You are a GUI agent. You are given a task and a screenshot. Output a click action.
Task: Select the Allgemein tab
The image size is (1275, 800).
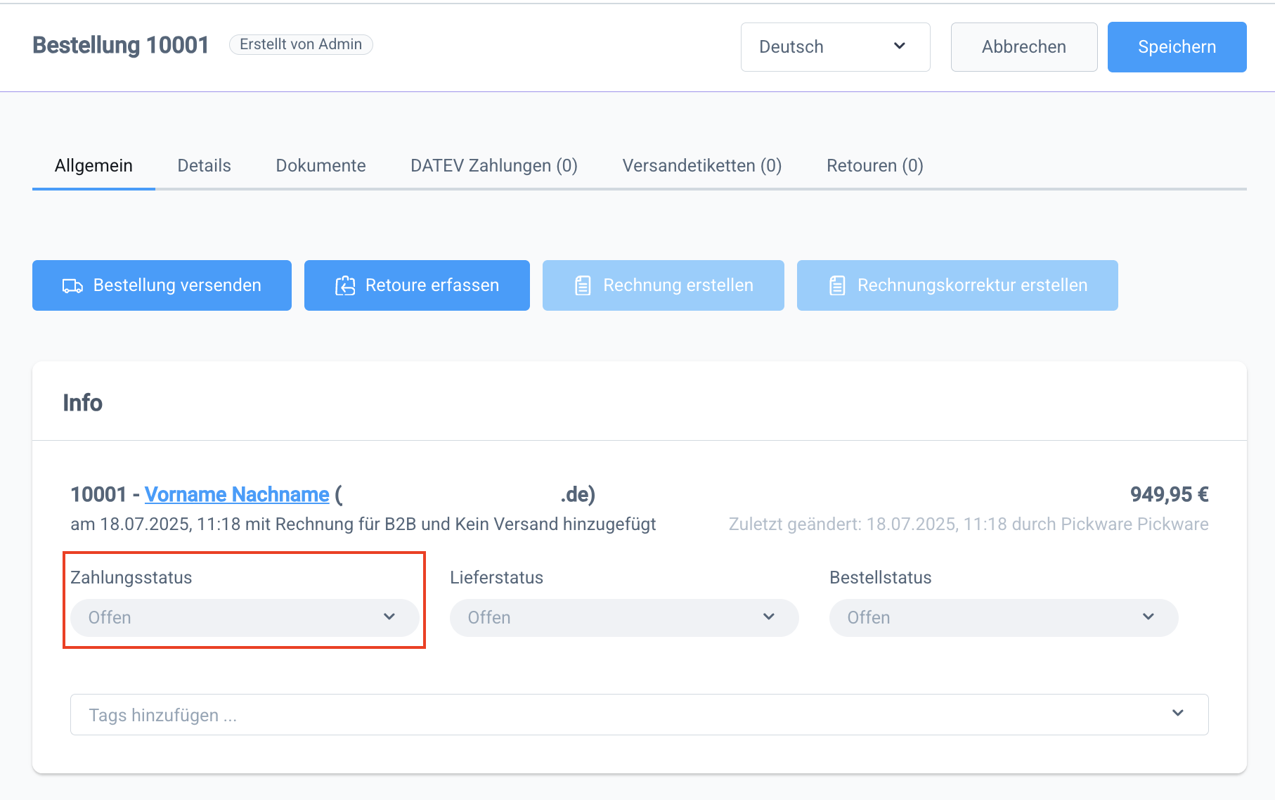93,166
